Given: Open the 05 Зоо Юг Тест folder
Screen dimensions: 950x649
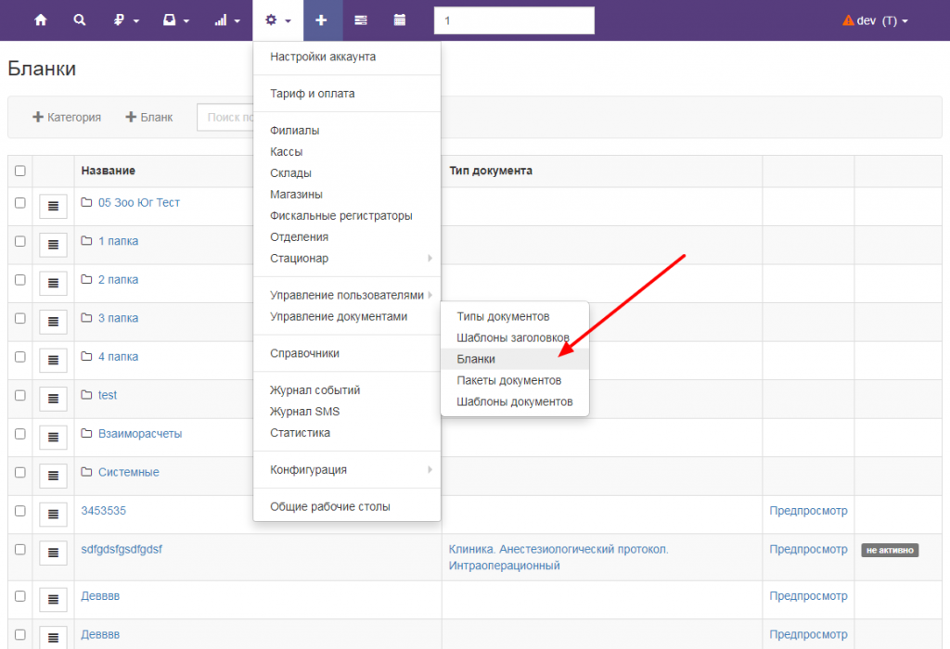Looking at the screenshot, I should pyautogui.click(x=139, y=203).
